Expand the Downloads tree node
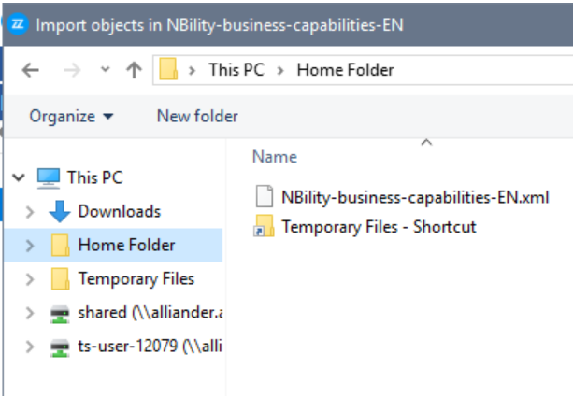The image size is (573, 396). tap(30, 212)
